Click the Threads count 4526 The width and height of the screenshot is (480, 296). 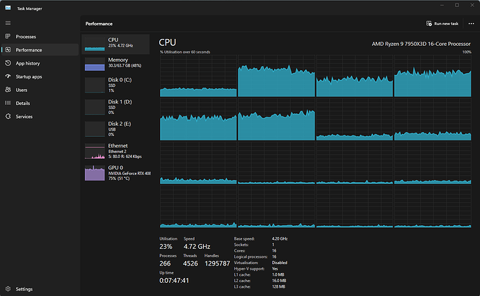point(191,263)
